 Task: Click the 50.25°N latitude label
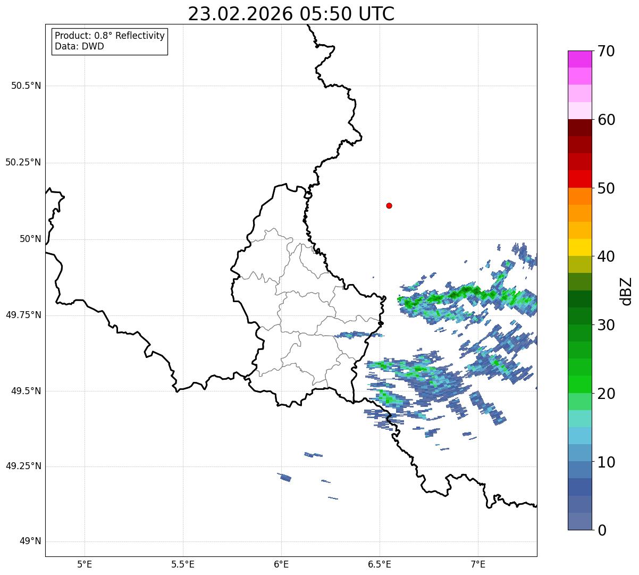pos(23,162)
